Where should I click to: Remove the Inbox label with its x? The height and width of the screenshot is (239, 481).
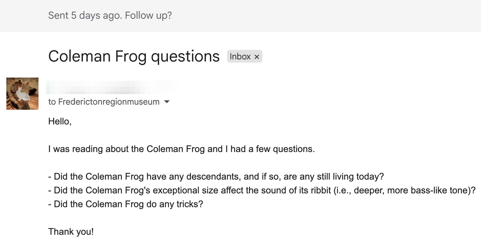click(x=257, y=57)
